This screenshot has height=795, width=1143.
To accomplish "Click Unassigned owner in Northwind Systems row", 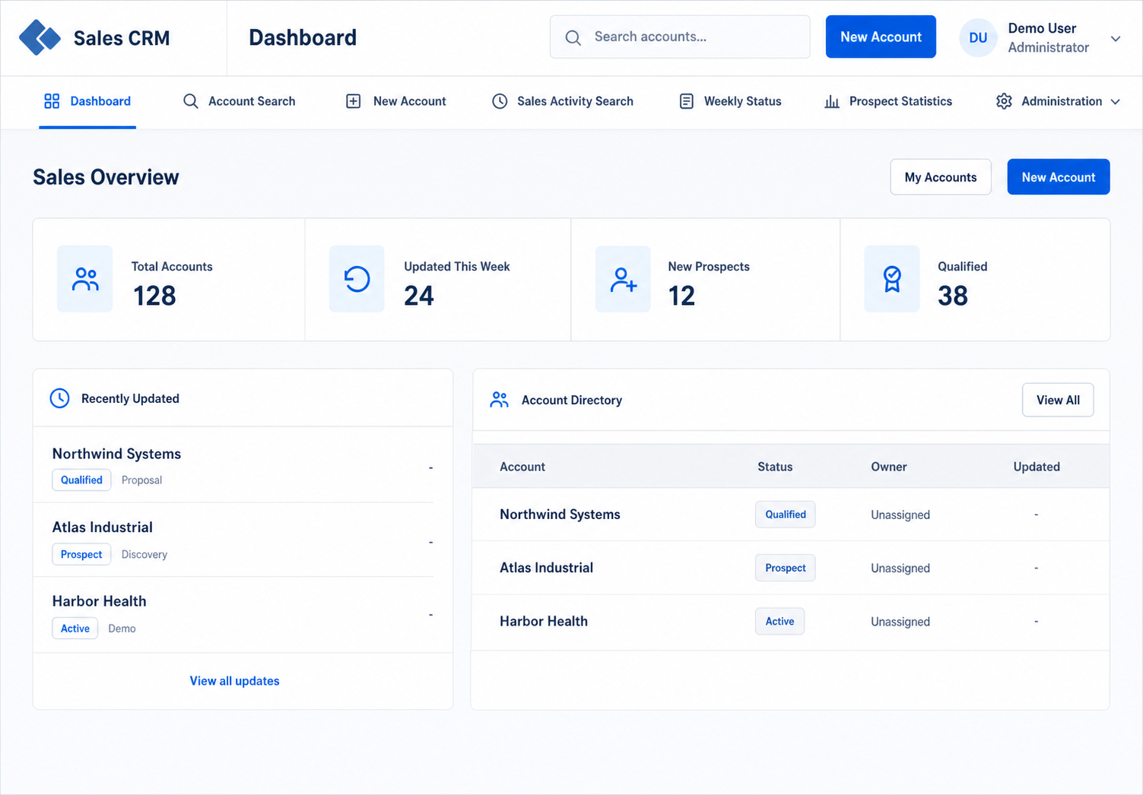I will pos(900,515).
